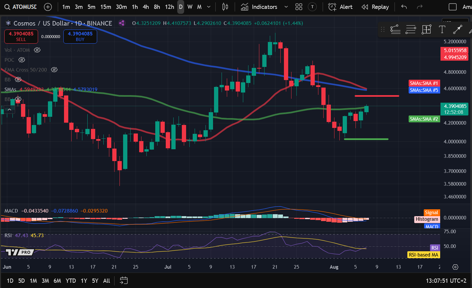Open the indicator templates grid icon
The width and height of the screenshot is (472, 288).
click(299, 7)
